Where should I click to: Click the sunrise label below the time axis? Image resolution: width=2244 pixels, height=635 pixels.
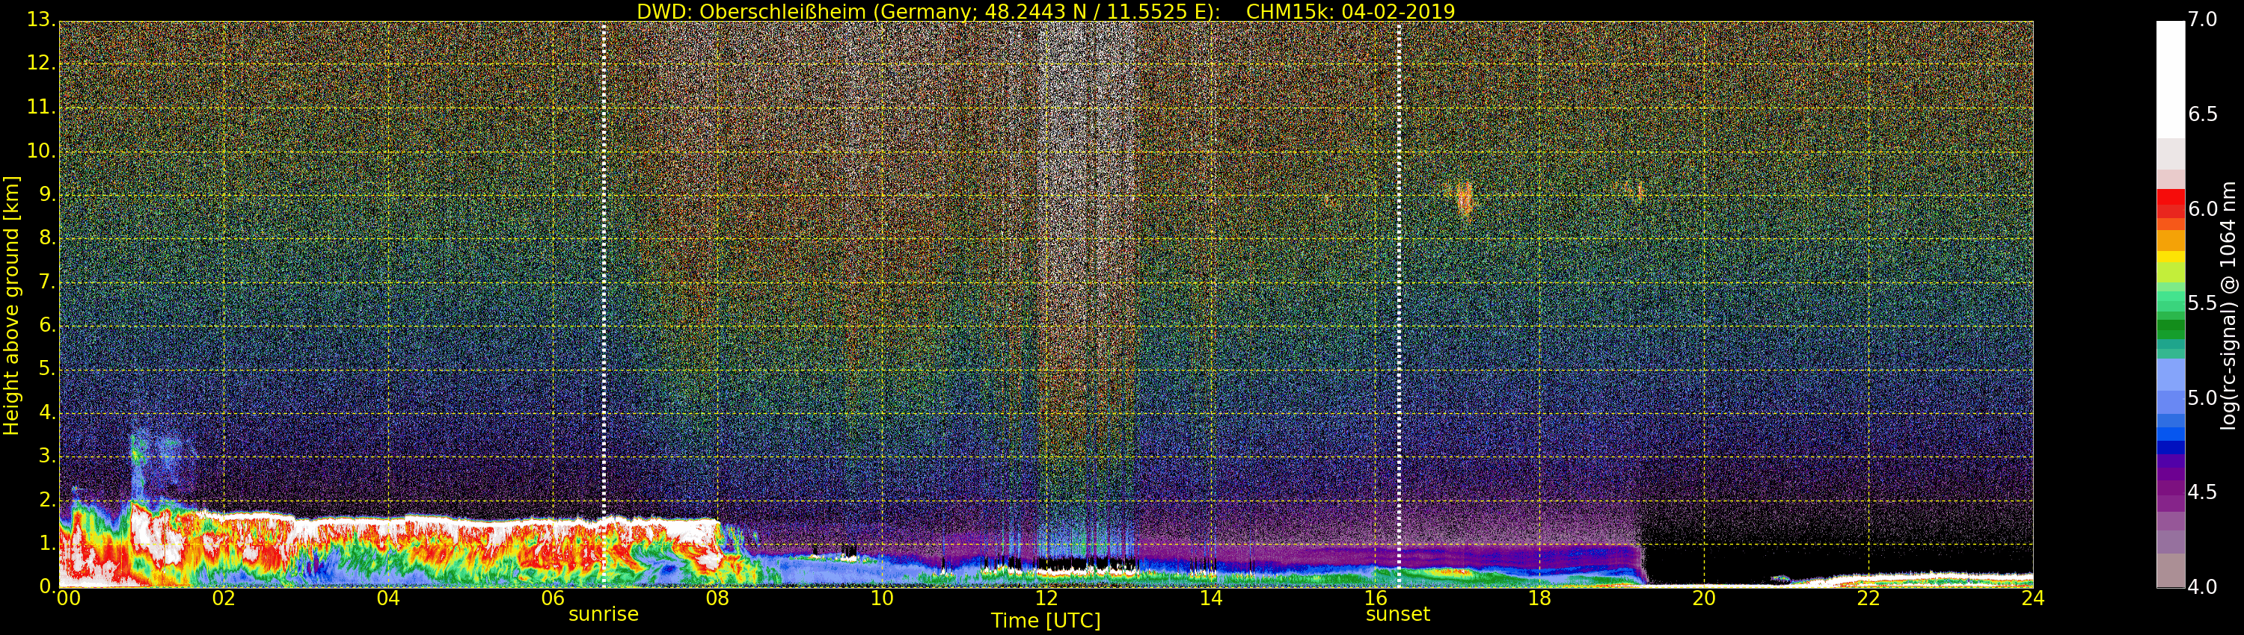[x=603, y=614]
